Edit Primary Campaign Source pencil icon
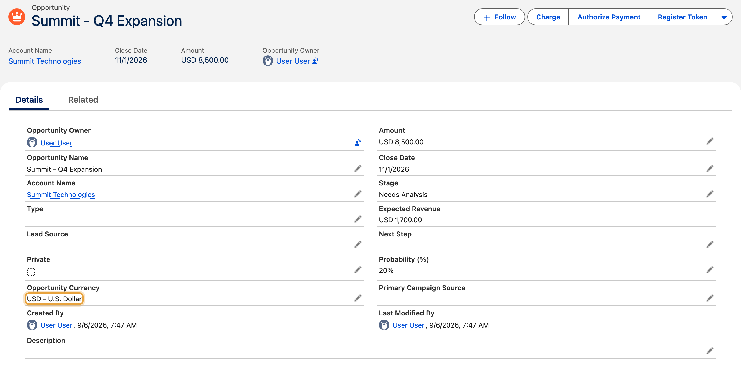741x365 pixels. point(710,298)
